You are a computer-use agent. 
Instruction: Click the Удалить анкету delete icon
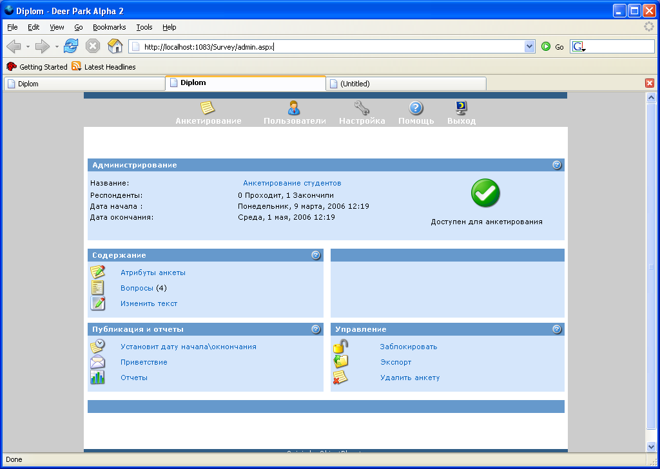(x=340, y=378)
